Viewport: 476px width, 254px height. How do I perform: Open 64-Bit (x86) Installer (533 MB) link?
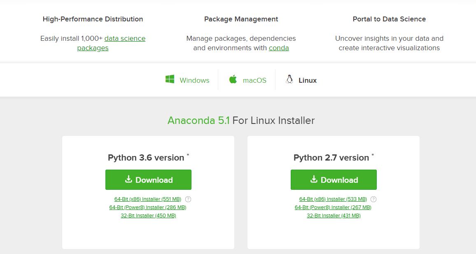pyautogui.click(x=333, y=199)
